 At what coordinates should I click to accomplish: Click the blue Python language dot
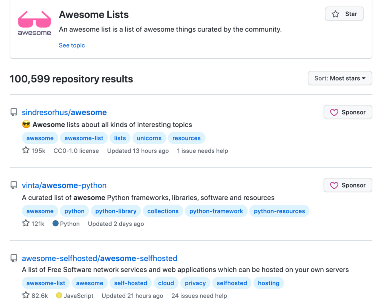point(55,223)
